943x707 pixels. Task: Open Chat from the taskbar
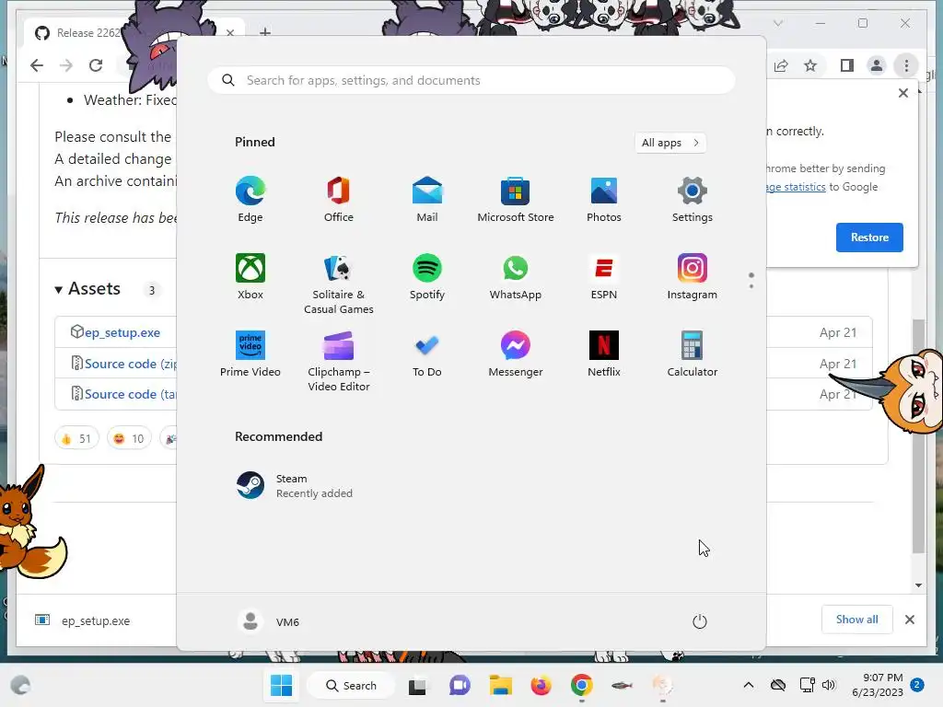click(x=460, y=685)
